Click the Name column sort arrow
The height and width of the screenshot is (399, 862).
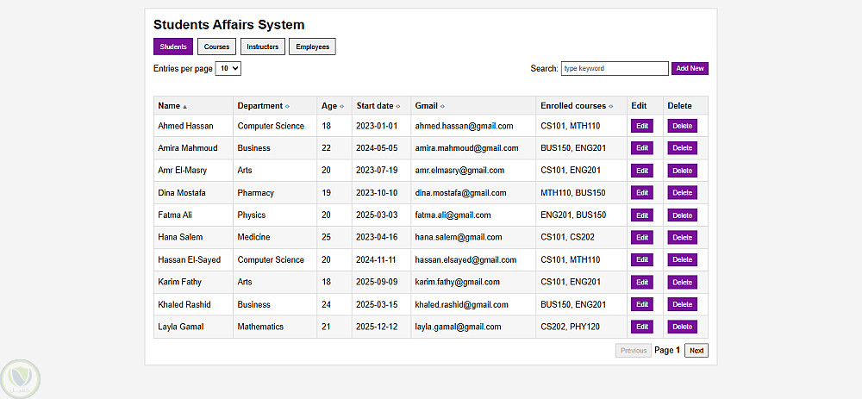click(184, 106)
